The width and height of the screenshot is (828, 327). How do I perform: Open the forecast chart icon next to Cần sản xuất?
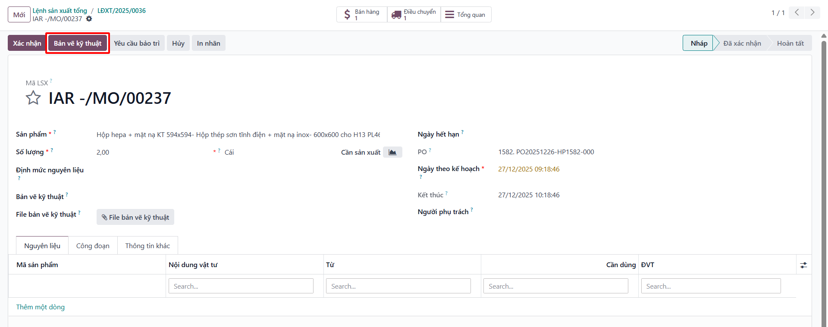point(392,152)
